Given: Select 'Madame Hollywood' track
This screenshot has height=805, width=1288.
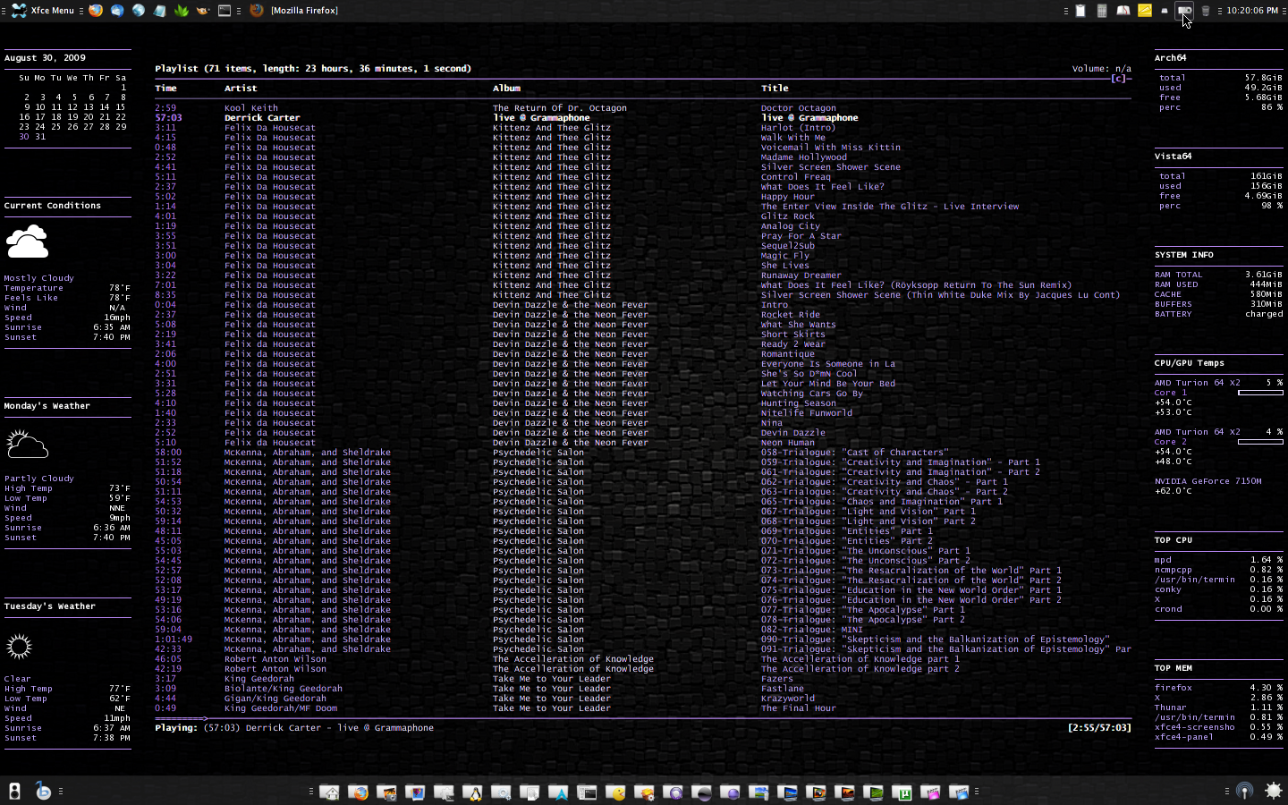Looking at the screenshot, I should tap(803, 157).
